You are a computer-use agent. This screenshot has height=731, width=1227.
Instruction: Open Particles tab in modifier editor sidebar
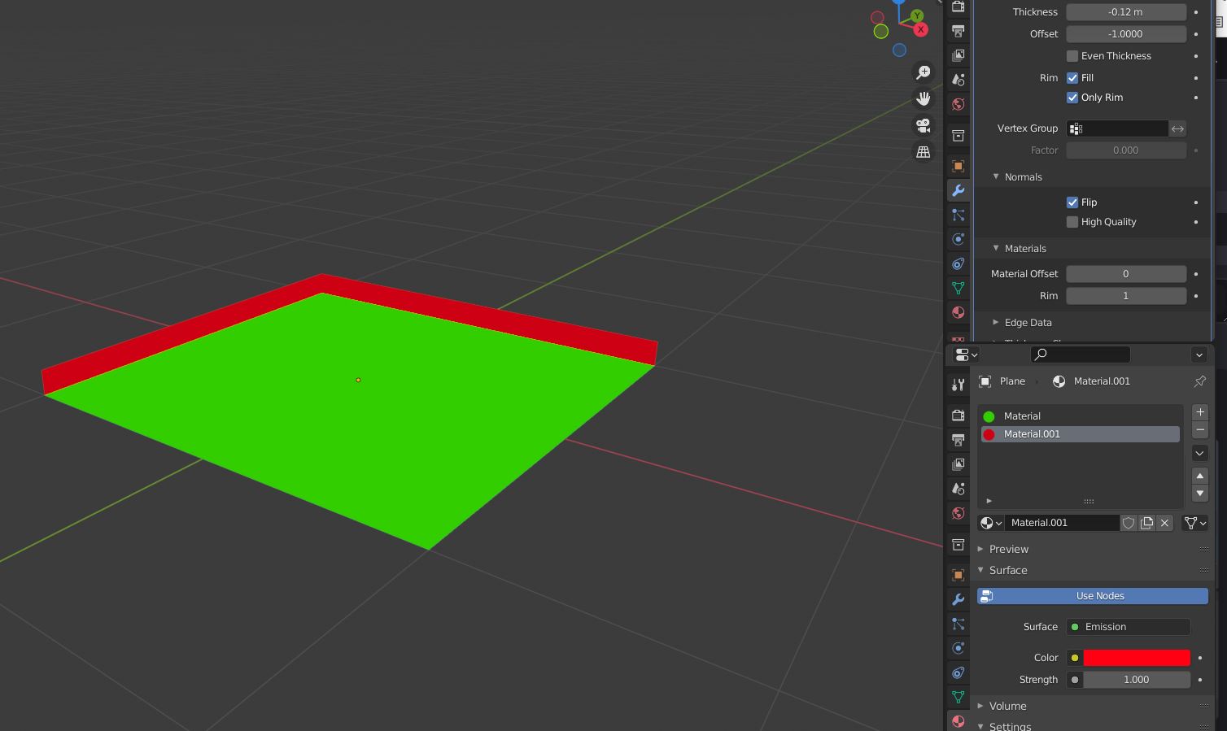958,215
